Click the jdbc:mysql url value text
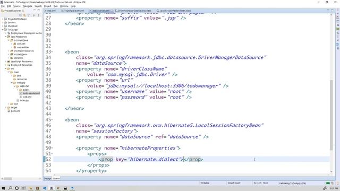The height and width of the screenshot is (191, 340). (163, 86)
